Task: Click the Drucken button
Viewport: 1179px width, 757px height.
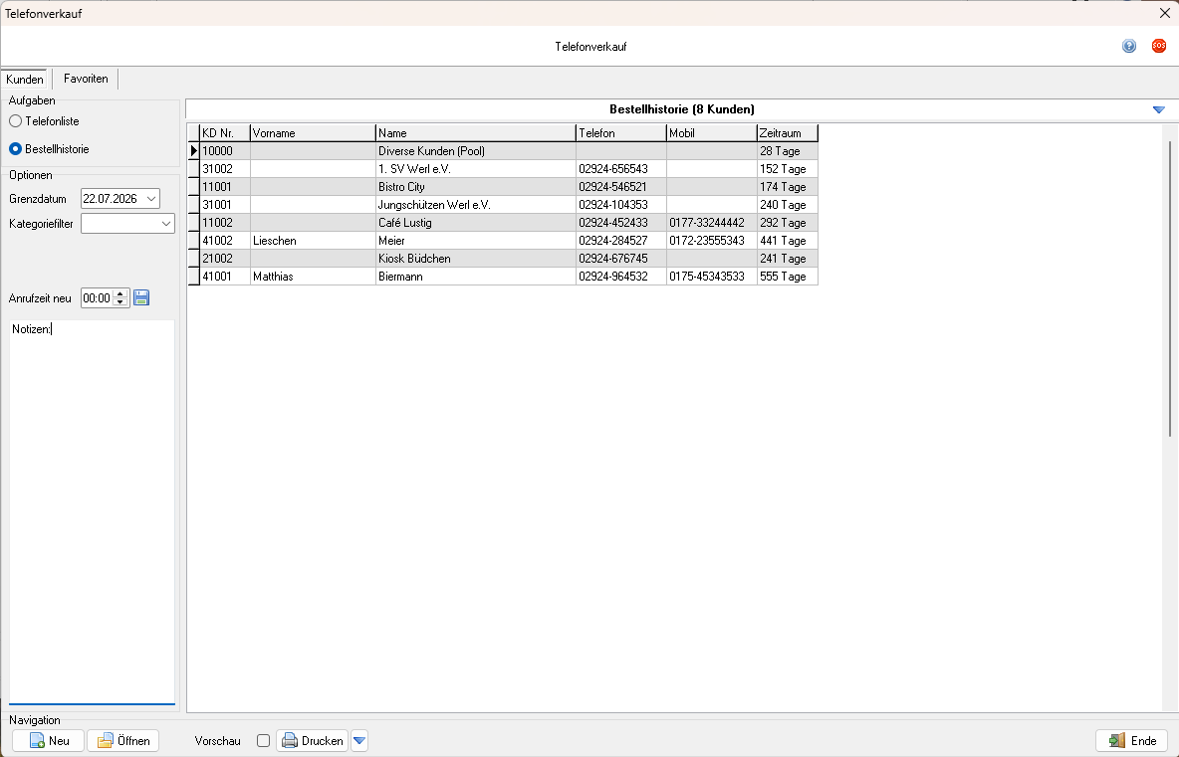Action: click(312, 740)
